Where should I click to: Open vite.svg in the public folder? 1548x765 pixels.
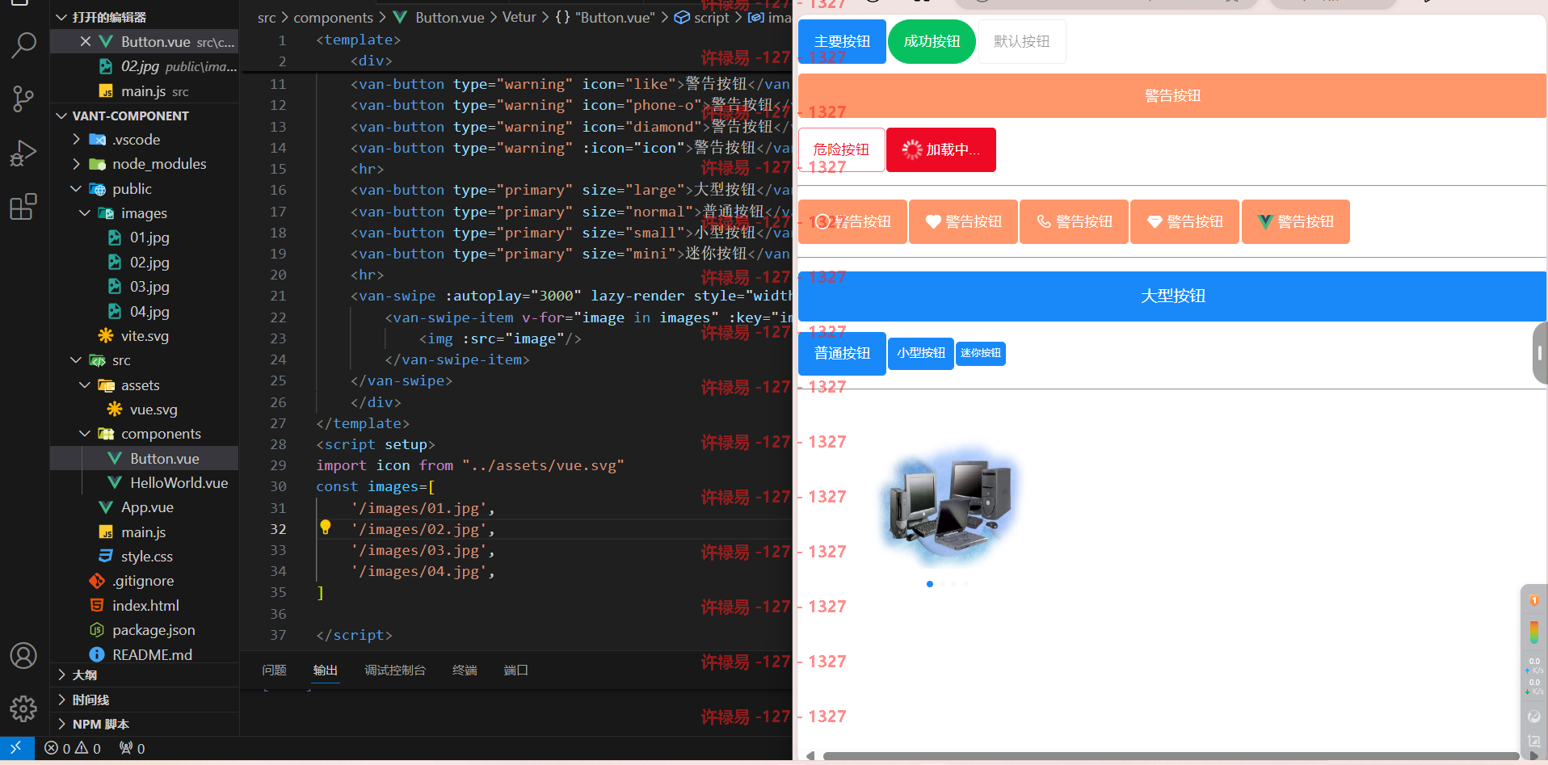coord(145,336)
